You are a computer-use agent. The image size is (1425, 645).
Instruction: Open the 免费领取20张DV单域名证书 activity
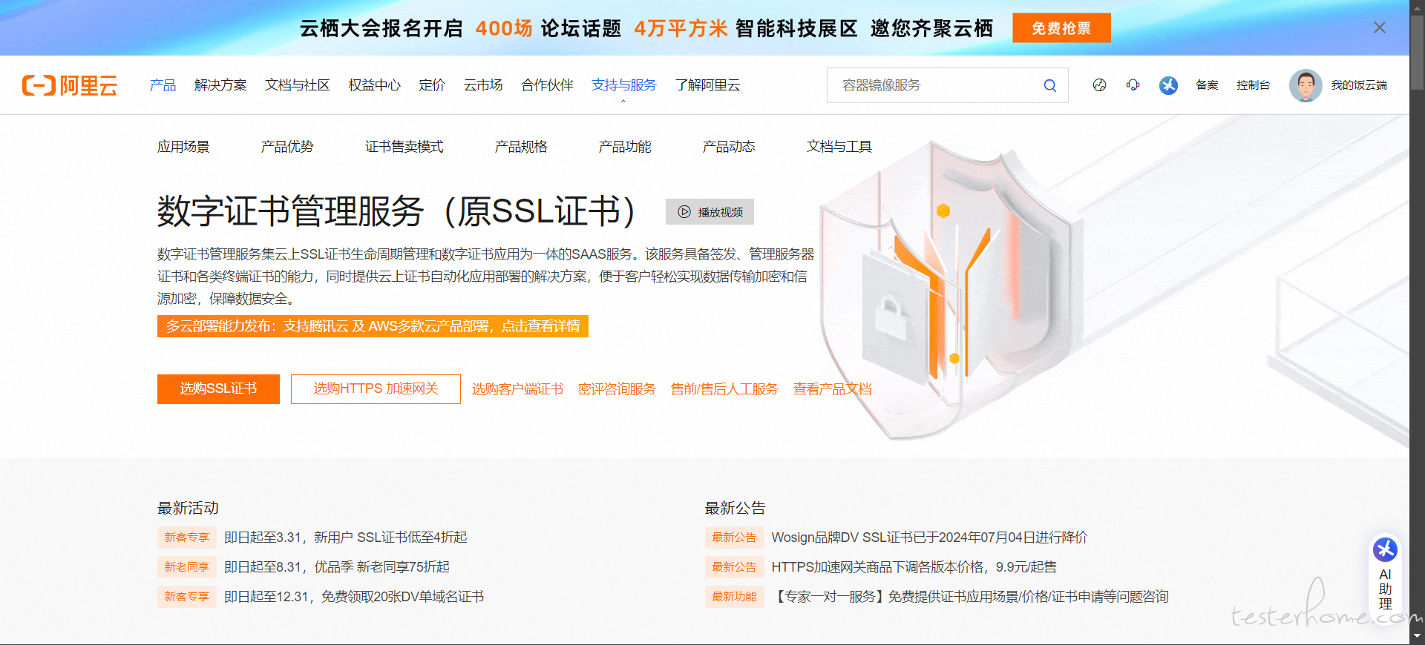[x=354, y=597]
